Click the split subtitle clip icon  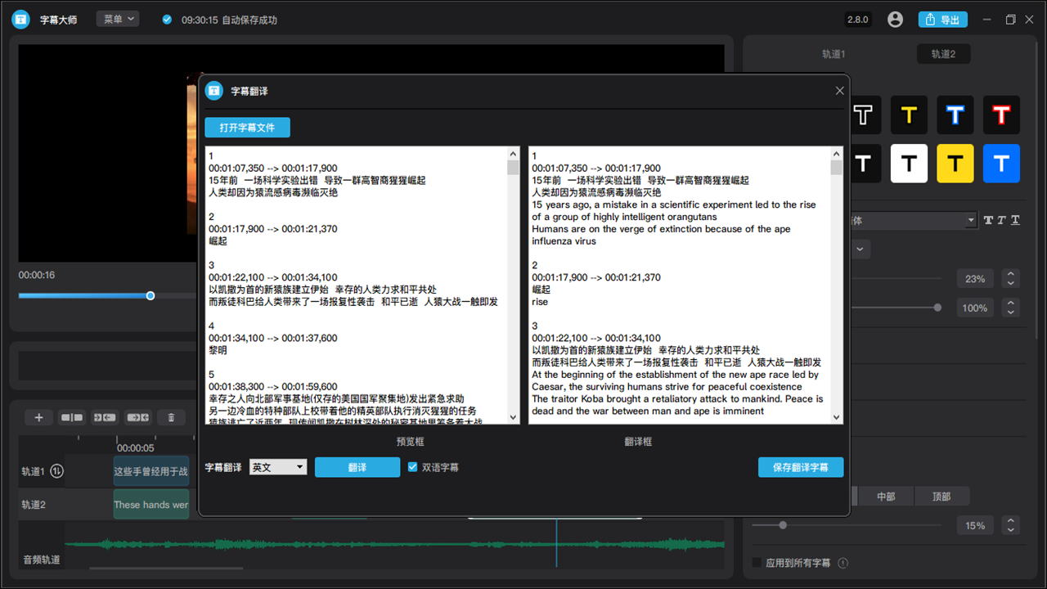click(x=72, y=417)
